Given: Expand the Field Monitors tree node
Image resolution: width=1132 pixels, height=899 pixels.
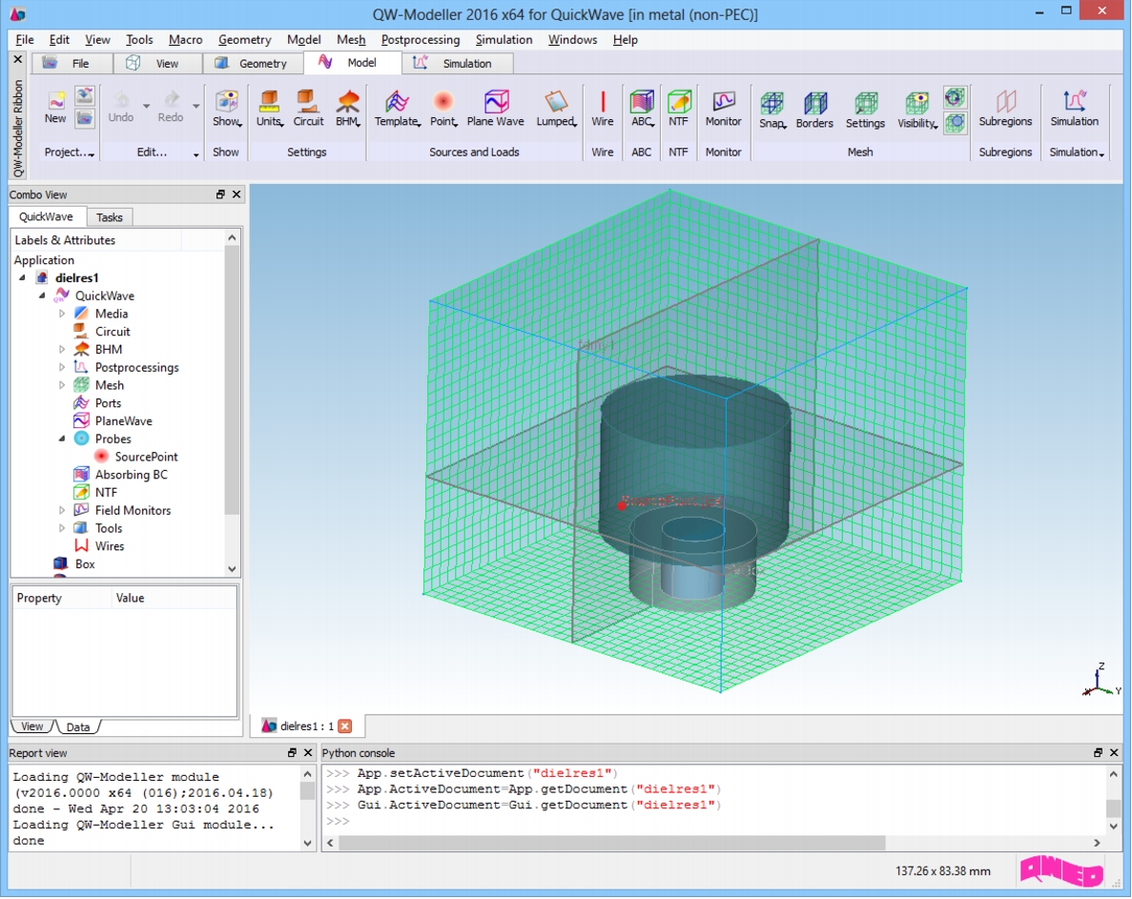Looking at the screenshot, I should coord(62,510).
